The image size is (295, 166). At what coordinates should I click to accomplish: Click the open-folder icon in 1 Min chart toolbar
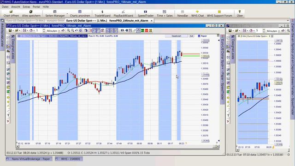(x=17, y=30)
